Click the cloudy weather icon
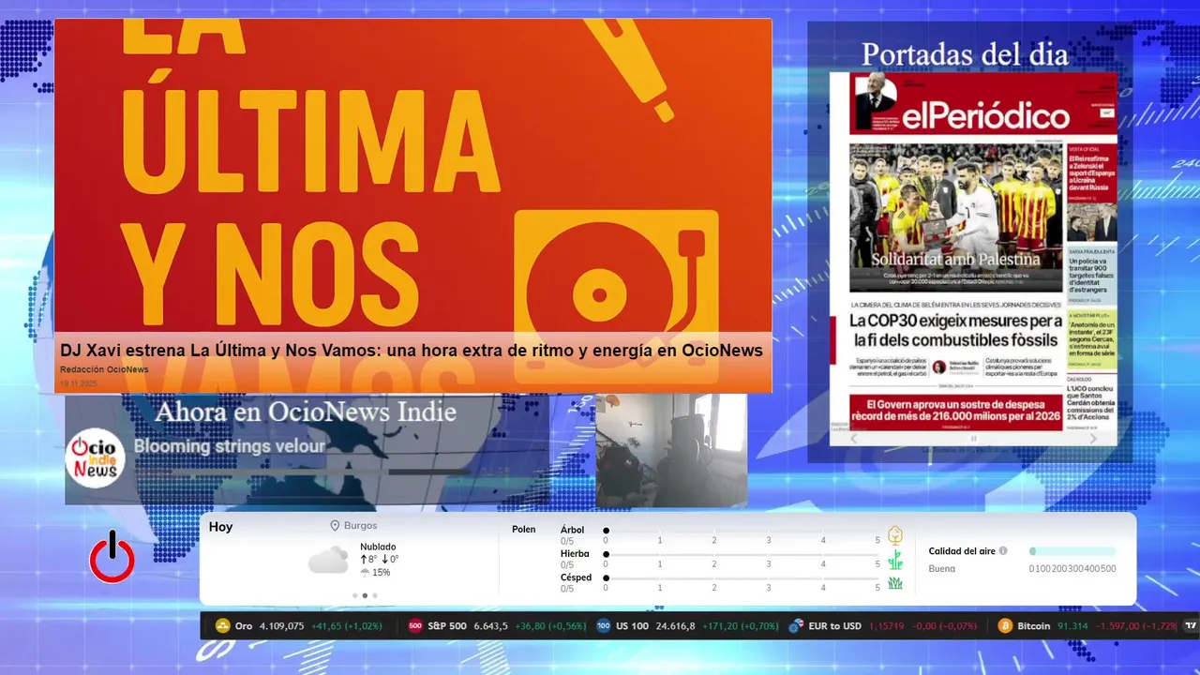 [x=328, y=560]
